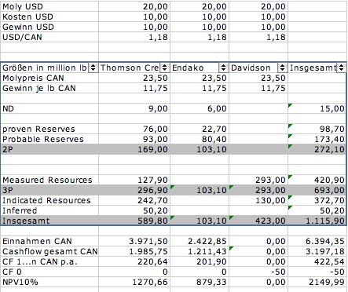348x292 pixels.
Task: Open the 'Größen in million lb' filter dropdown
Action: [x=93, y=68]
